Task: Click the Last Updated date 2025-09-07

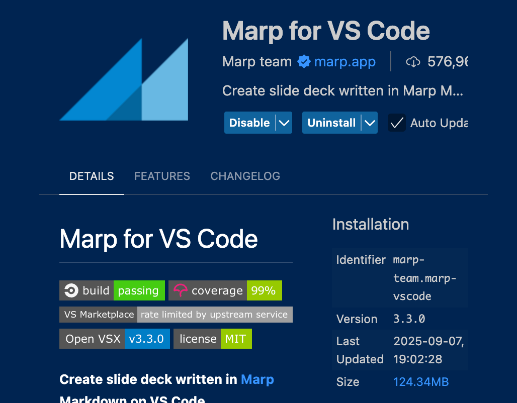Action: click(428, 341)
